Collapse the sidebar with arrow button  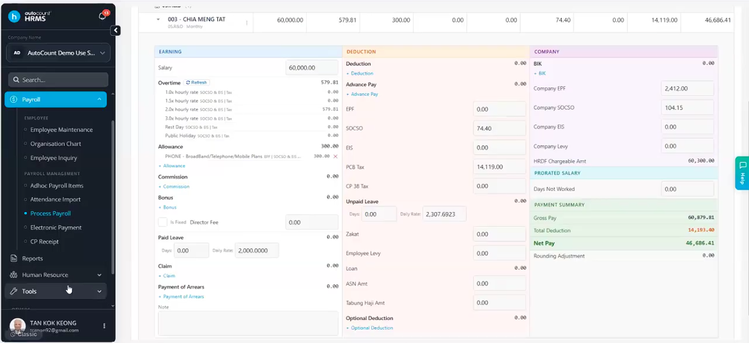click(x=116, y=31)
